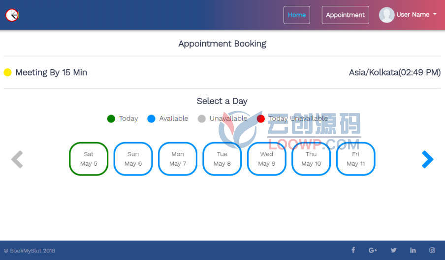Go to the Home page
Viewport: 445px width, 260px height.
click(296, 15)
